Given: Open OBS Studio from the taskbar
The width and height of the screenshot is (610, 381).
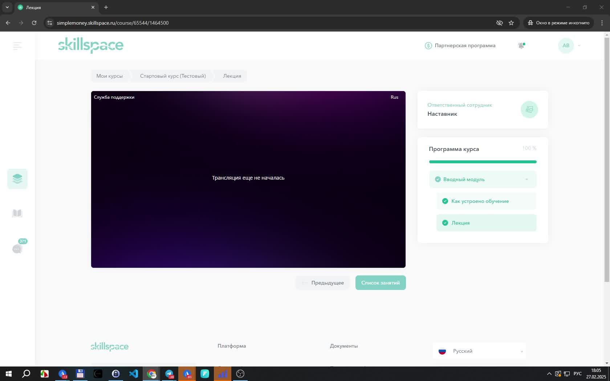Looking at the screenshot, I should [x=240, y=374].
